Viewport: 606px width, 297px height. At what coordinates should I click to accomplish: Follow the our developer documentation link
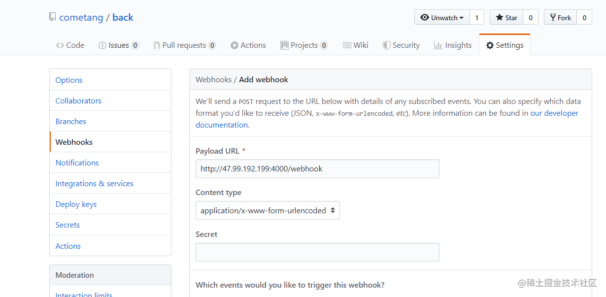click(x=387, y=119)
